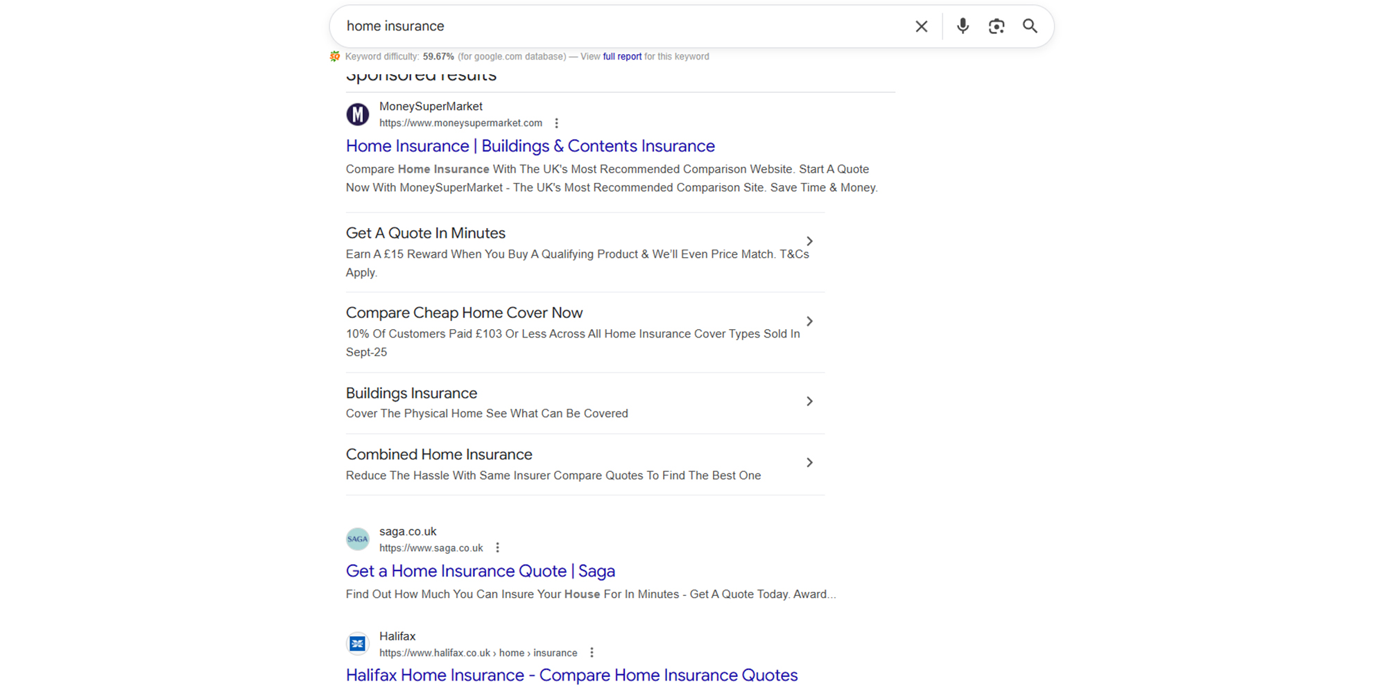Screen dimensions: 1387x693
Task: Click the SEO keyword difficulty extension icon
Action: pyautogui.click(x=335, y=57)
